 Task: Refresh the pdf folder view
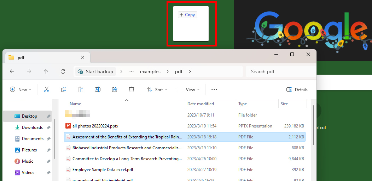pos(63,71)
